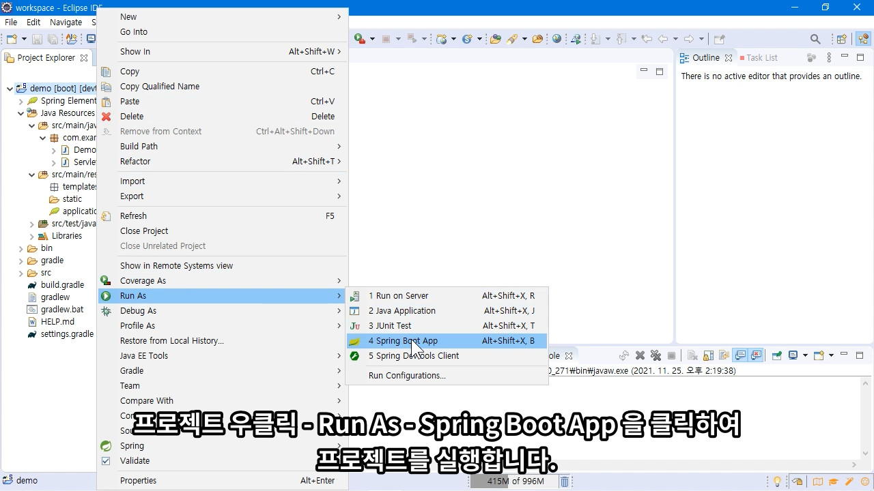Toggle Show Console on standard error change
Viewport: 874px width, 491px height.
[x=756, y=355]
